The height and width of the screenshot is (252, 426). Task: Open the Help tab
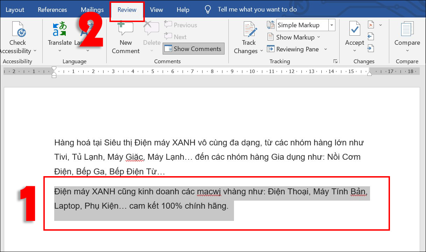pyautogui.click(x=183, y=10)
